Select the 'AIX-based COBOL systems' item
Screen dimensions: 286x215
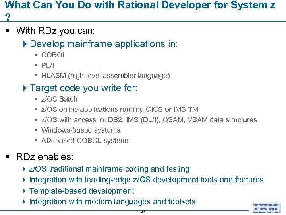85,141
